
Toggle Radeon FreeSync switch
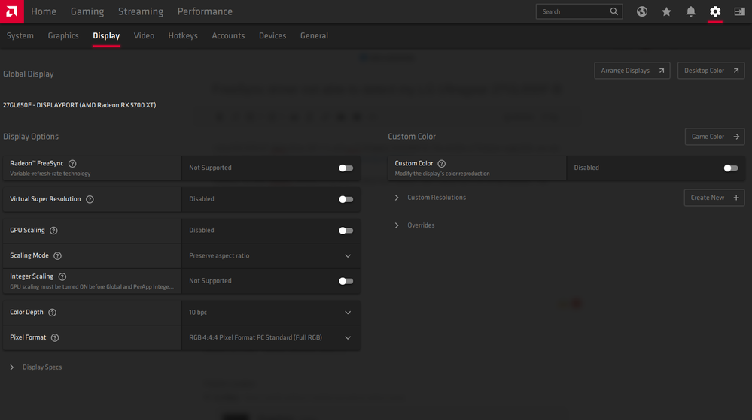click(346, 168)
